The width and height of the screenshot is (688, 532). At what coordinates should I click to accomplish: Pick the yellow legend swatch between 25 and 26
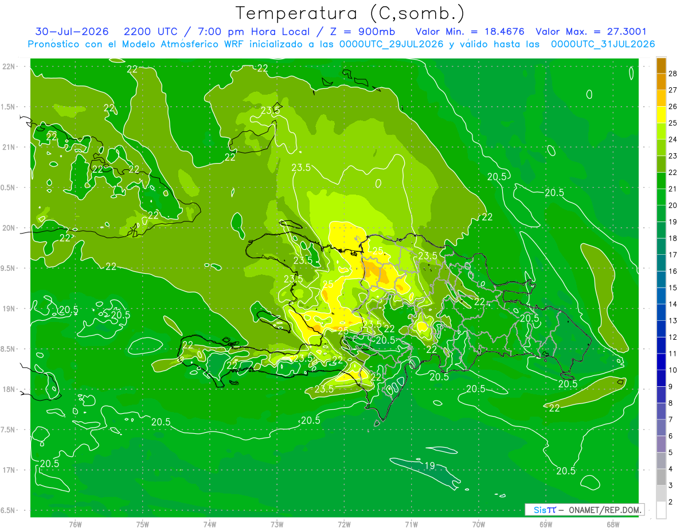click(x=661, y=115)
